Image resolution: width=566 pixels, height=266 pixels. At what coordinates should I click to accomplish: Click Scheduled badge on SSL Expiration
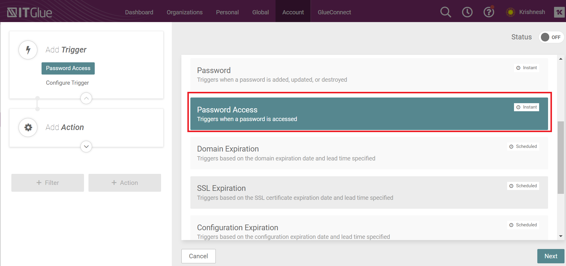click(x=523, y=186)
